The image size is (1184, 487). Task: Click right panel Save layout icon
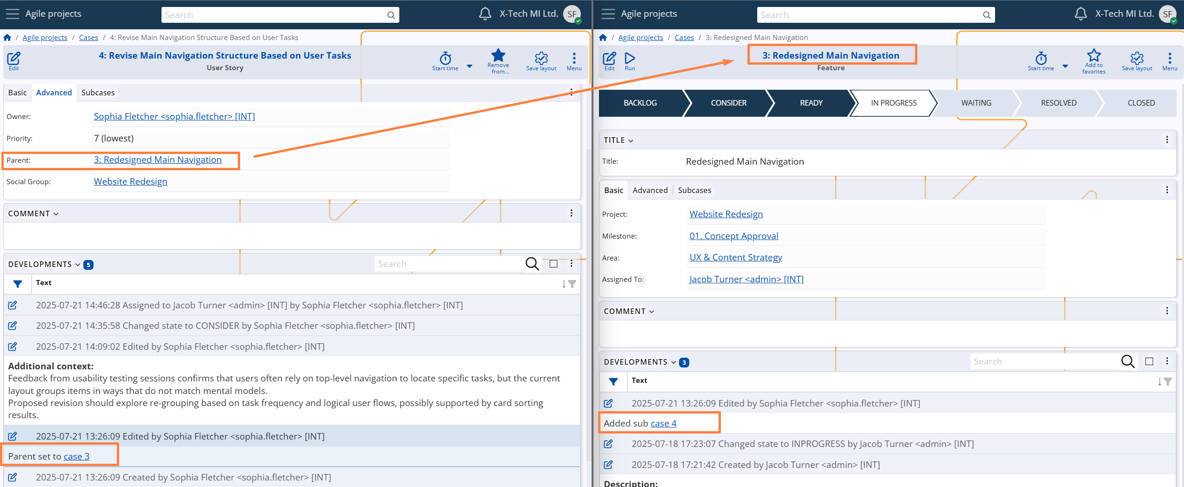click(1137, 59)
